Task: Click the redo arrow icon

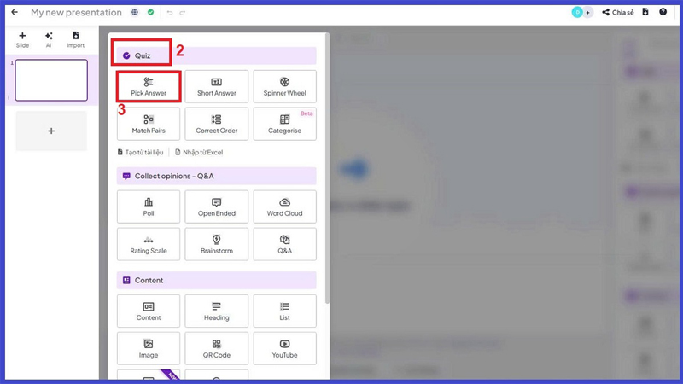Action: 183,13
